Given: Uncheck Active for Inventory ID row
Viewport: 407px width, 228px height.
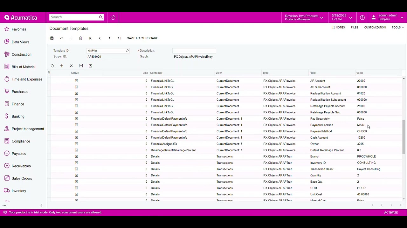Looking at the screenshot, I should pos(76,163).
